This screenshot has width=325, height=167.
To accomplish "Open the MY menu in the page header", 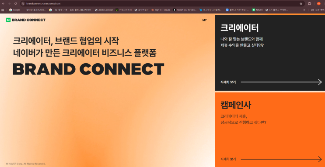I will pyautogui.click(x=204, y=20).
